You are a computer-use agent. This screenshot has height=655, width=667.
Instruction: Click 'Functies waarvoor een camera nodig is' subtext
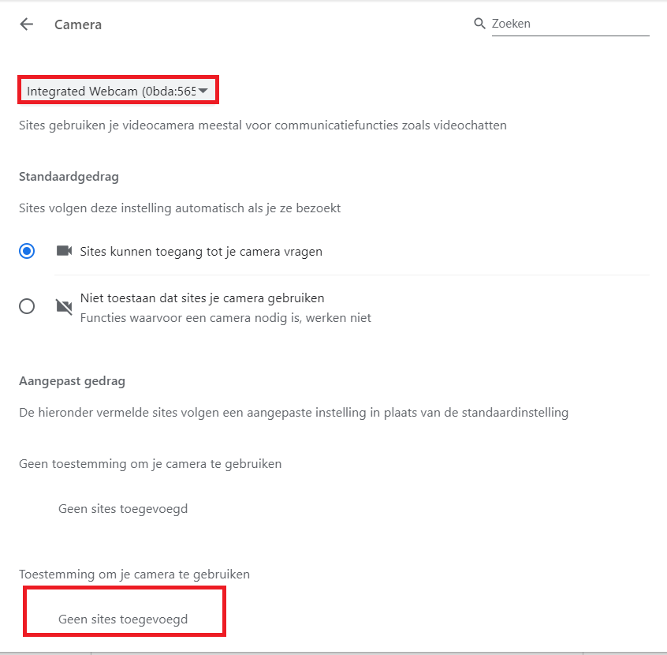pos(225,318)
